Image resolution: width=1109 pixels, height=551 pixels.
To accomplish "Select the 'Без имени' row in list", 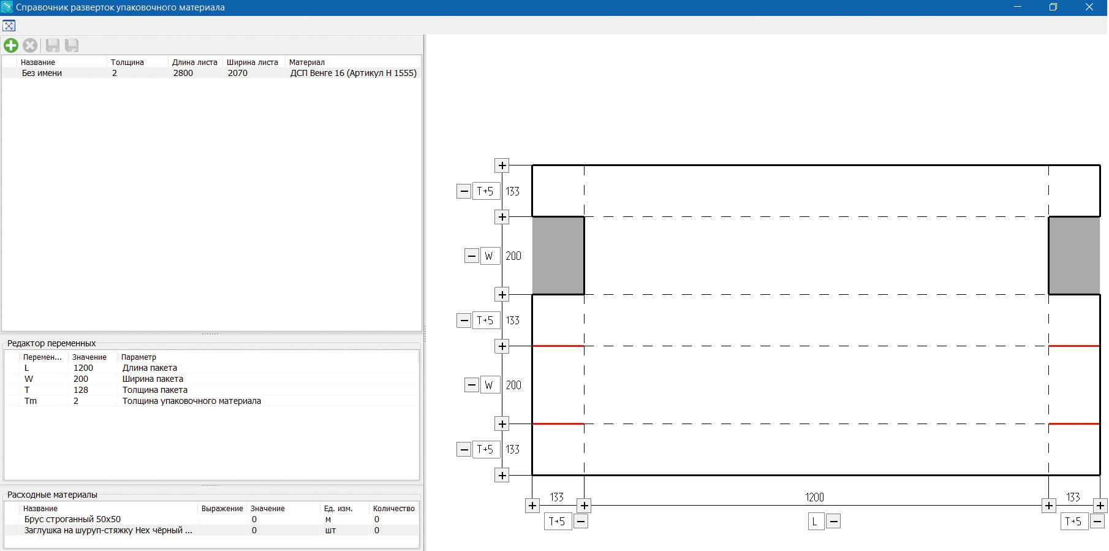I will coord(42,73).
